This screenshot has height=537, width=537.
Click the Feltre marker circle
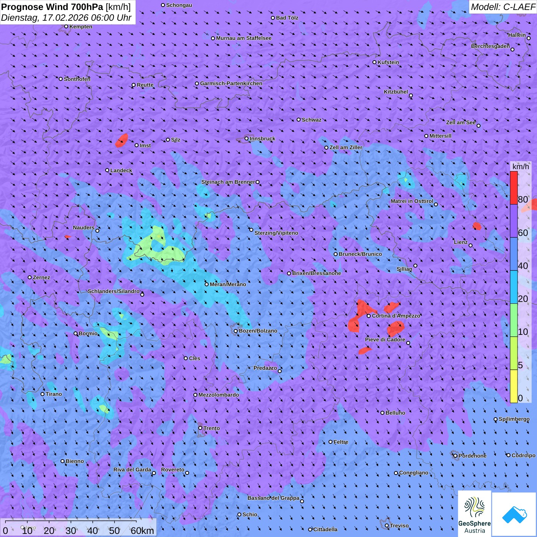[331, 442]
